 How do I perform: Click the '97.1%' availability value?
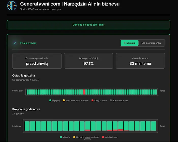[88, 64]
